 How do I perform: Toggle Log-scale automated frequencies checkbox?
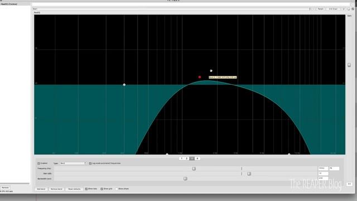point(90,164)
